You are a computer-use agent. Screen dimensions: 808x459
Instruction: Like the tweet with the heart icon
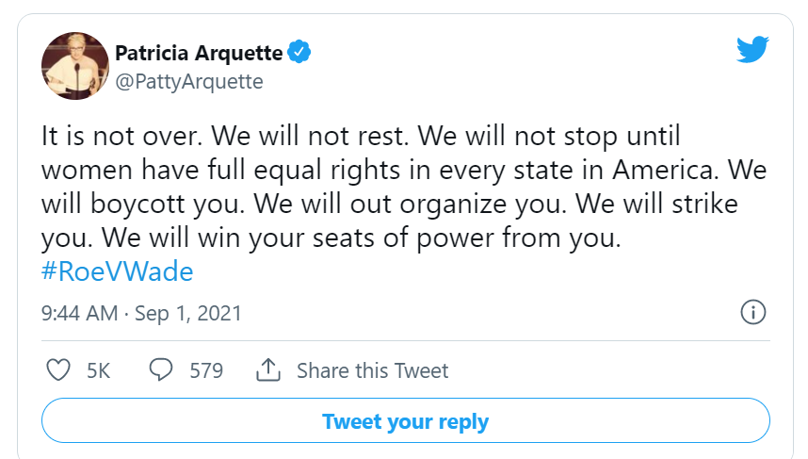[x=58, y=370]
